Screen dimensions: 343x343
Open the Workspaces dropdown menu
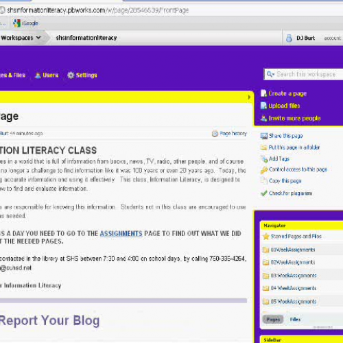pyautogui.click(x=21, y=38)
